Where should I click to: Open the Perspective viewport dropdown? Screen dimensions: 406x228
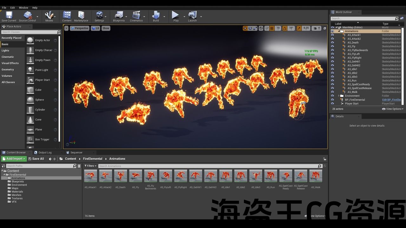click(x=79, y=28)
